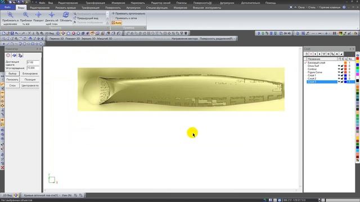Click blue color swatch of Слой 1
This screenshot has width=360, height=202.
tap(345, 75)
